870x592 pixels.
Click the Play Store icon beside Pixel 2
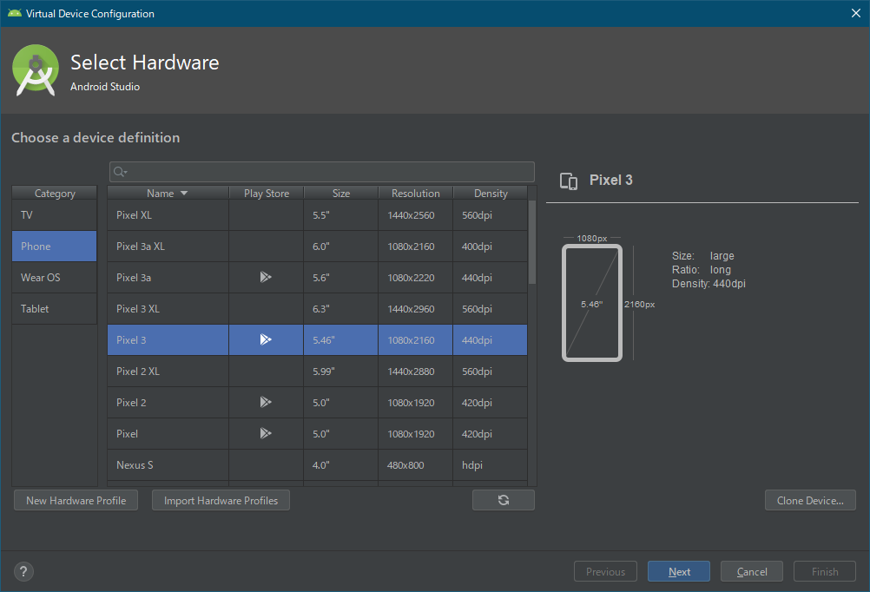(266, 402)
